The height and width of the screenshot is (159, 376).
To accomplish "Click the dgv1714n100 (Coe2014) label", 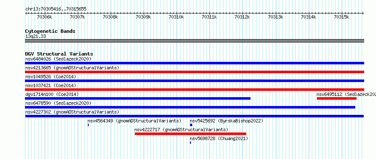I will 52,94.
